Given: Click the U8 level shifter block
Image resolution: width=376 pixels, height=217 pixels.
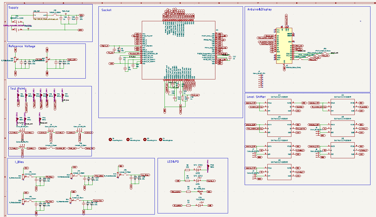Looking at the screenshot, I should tap(343, 150).
